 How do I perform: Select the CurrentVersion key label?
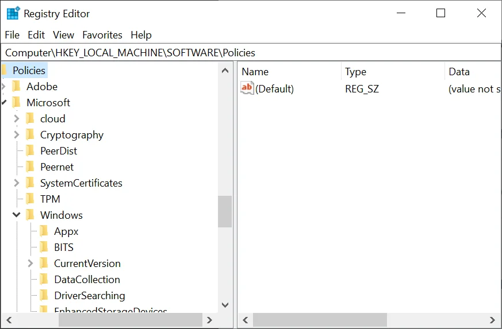click(x=87, y=263)
